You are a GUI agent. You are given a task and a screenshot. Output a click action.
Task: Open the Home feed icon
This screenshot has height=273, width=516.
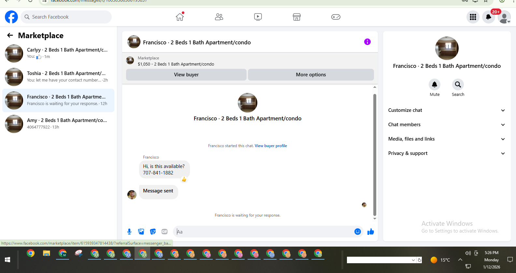point(180,17)
